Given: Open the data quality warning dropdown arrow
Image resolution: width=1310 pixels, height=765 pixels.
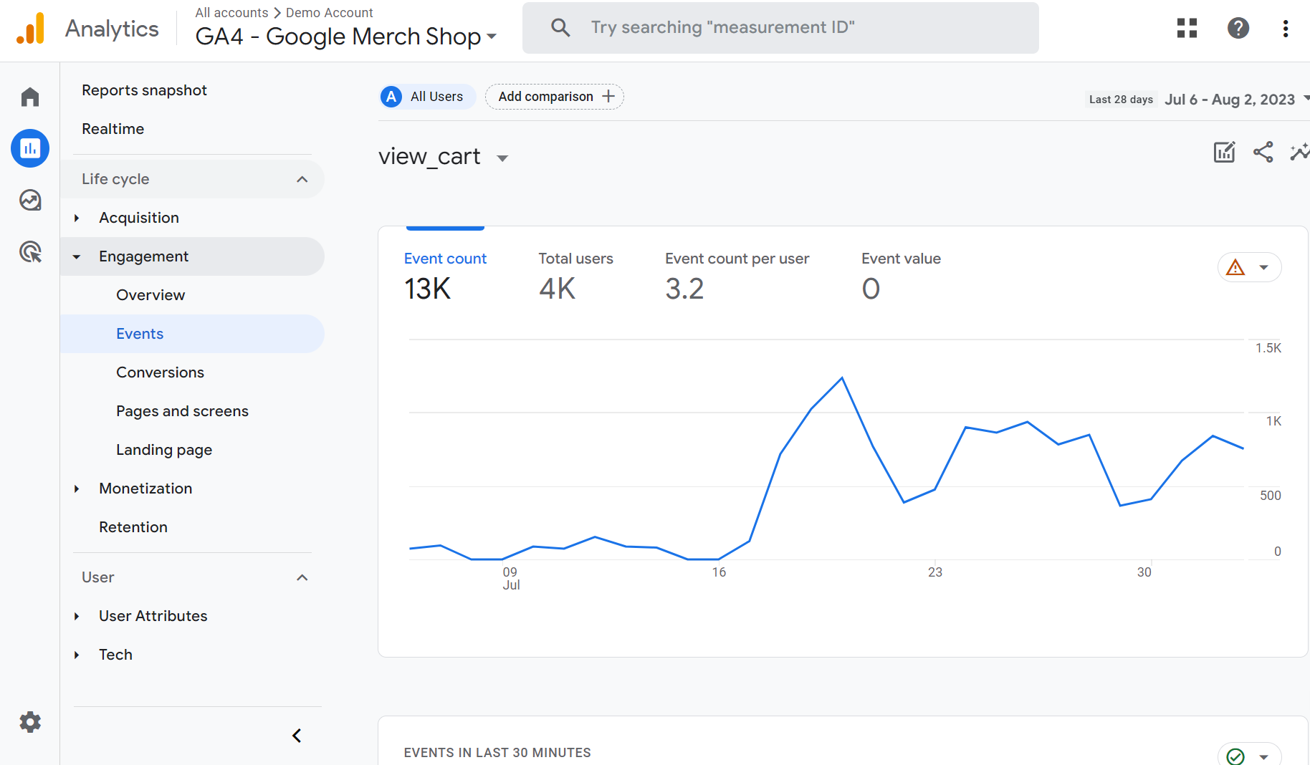Looking at the screenshot, I should pyautogui.click(x=1264, y=268).
